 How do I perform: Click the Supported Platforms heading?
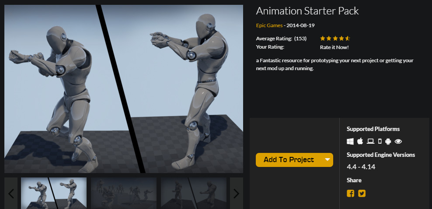point(373,129)
